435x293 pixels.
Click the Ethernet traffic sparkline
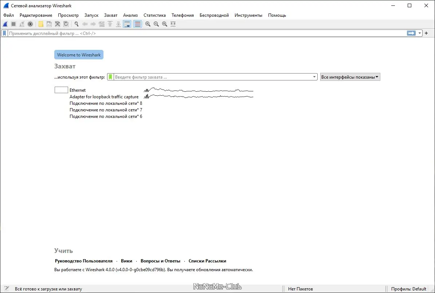(x=199, y=90)
